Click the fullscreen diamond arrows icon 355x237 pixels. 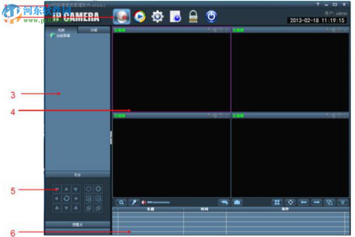pos(290,202)
